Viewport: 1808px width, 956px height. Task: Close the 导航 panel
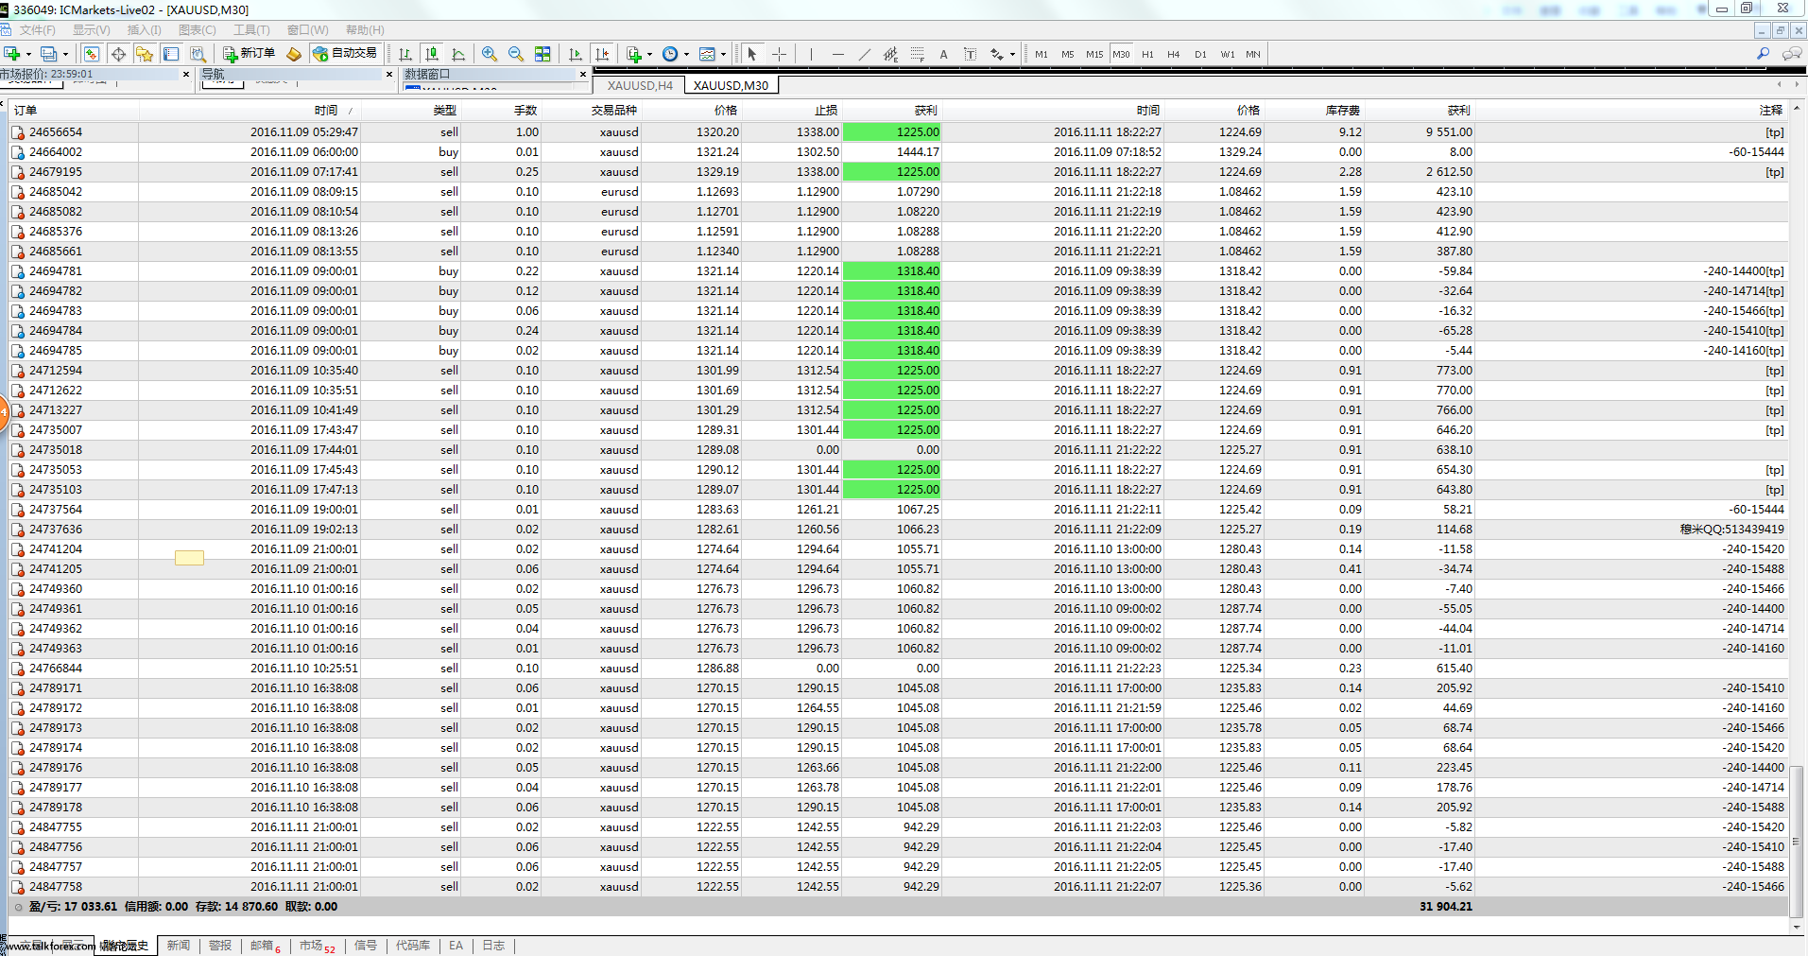[x=389, y=74]
